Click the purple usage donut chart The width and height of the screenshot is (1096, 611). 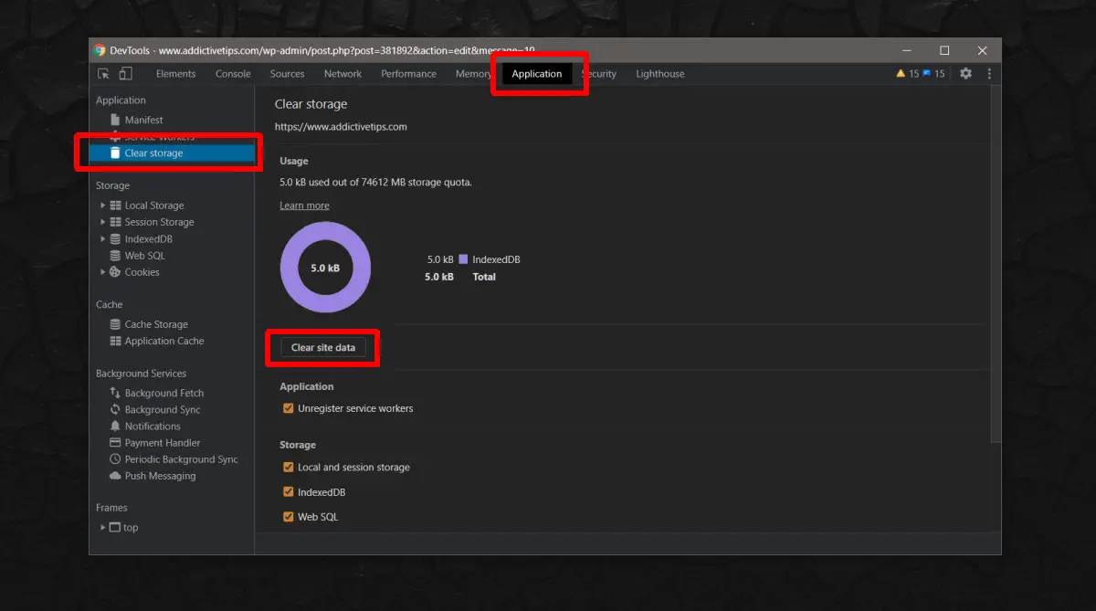click(x=325, y=268)
